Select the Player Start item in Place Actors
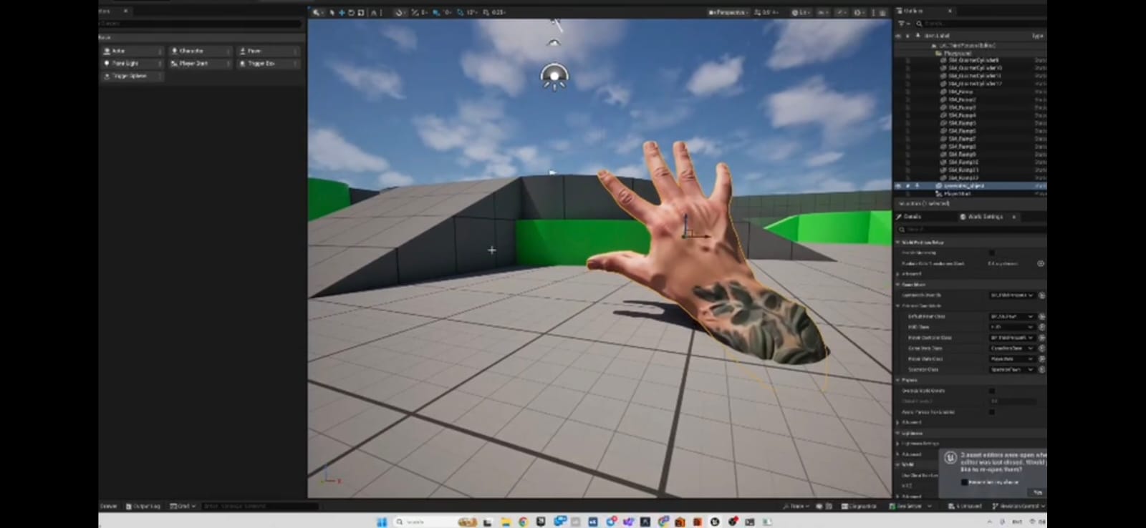This screenshot has height=528, width=1146. click(x=200, y=64)
